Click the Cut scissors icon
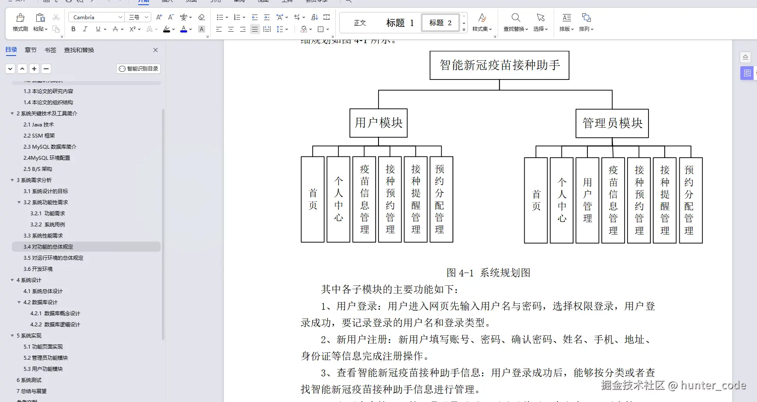The image size is (757, 402). [x=56, y=17]
